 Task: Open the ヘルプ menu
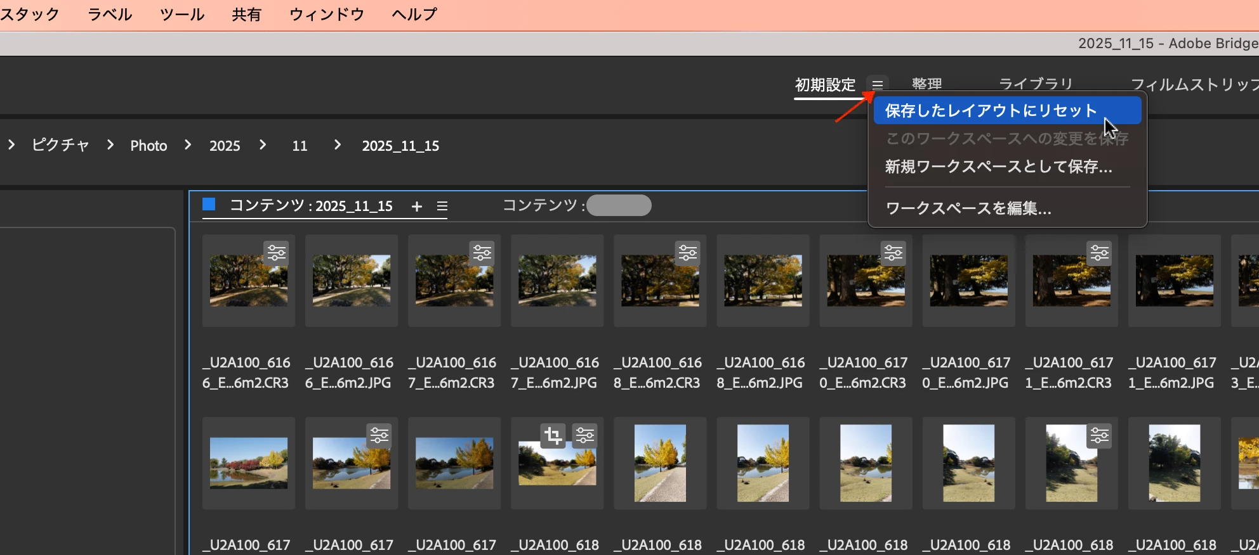pyautogui.click(x=414, y=14)
